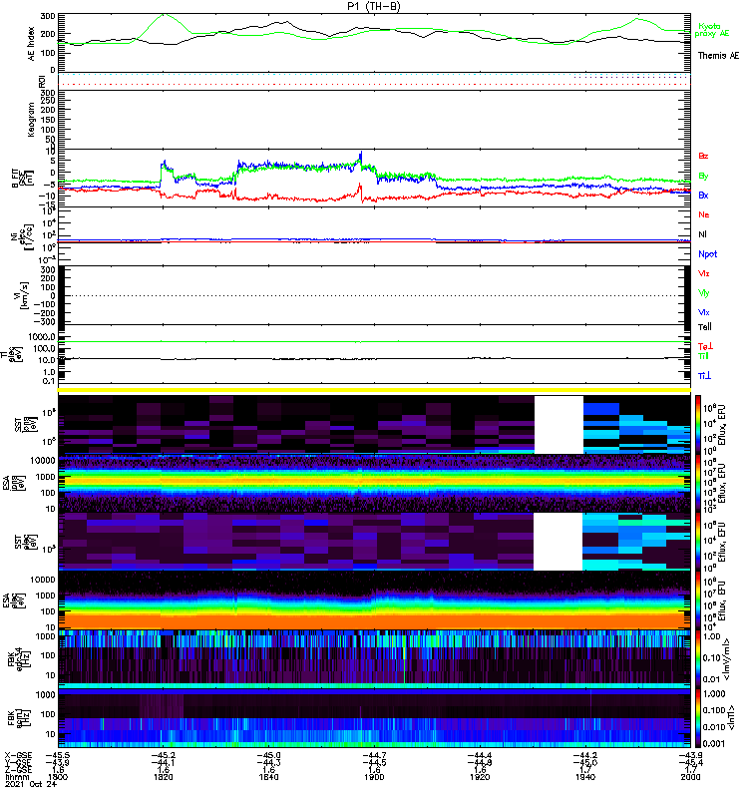Click the blue 'Bx' legend label
Viewport: 748px width, 798px height.
click(x=703, y=195)
